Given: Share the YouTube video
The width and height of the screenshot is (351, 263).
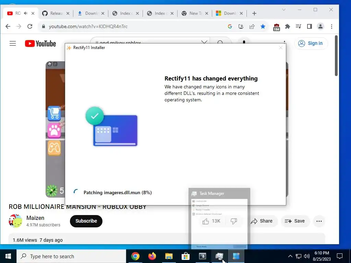Looking at the screenshot, I should [x=262, y=221].
